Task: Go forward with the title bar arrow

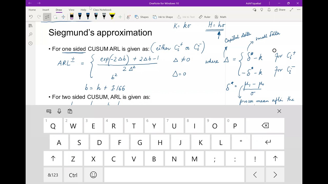Action: tap(39, 3)
